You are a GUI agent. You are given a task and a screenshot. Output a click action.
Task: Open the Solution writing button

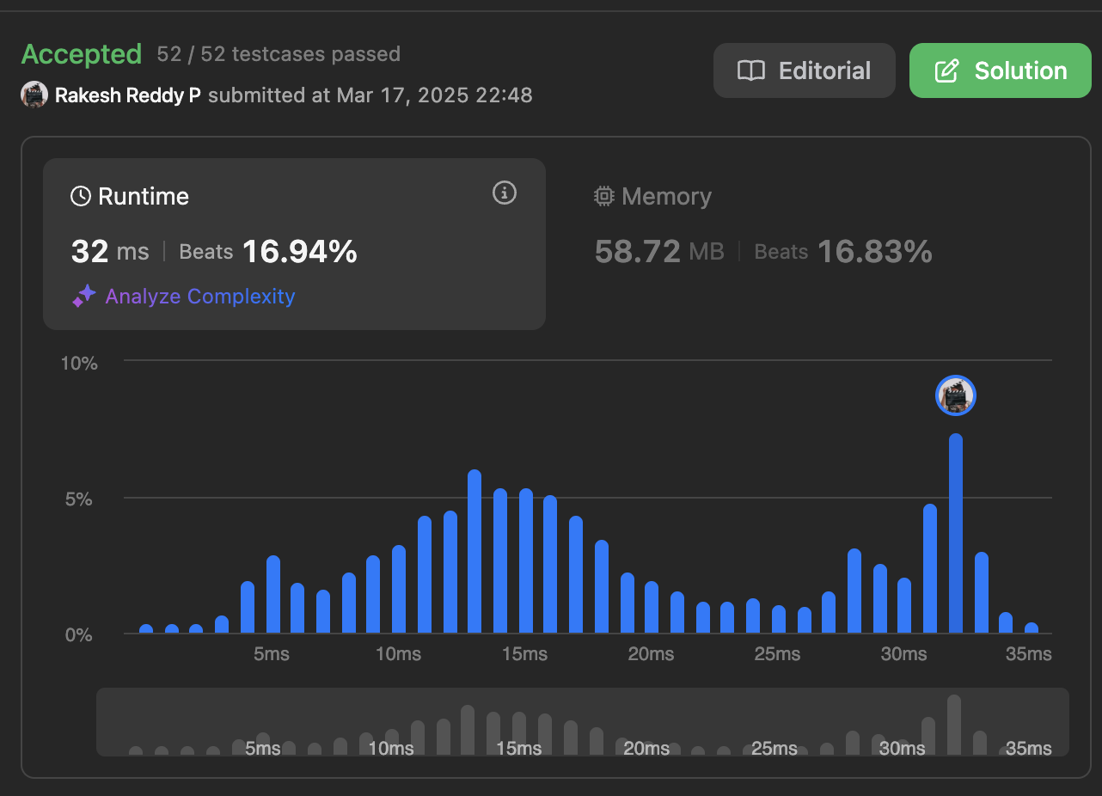(1000, 70)
